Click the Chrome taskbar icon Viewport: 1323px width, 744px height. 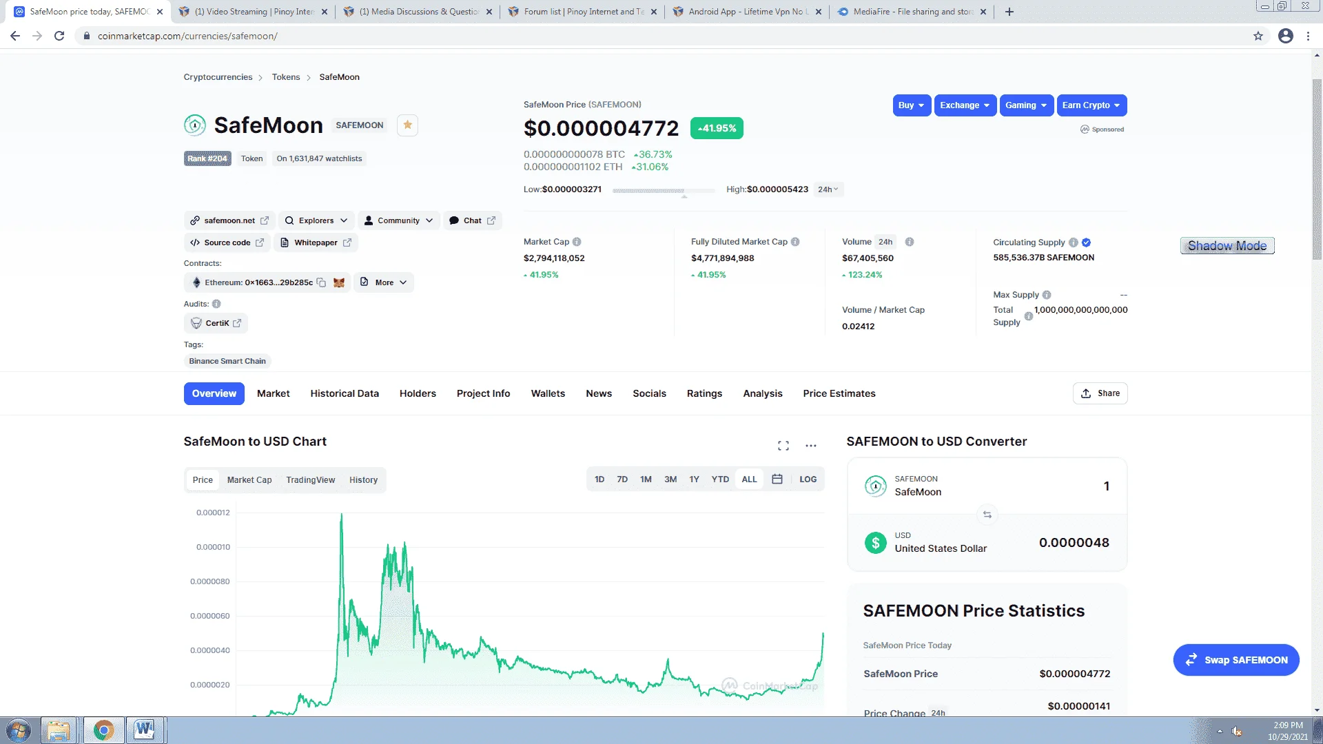[103, 730]
